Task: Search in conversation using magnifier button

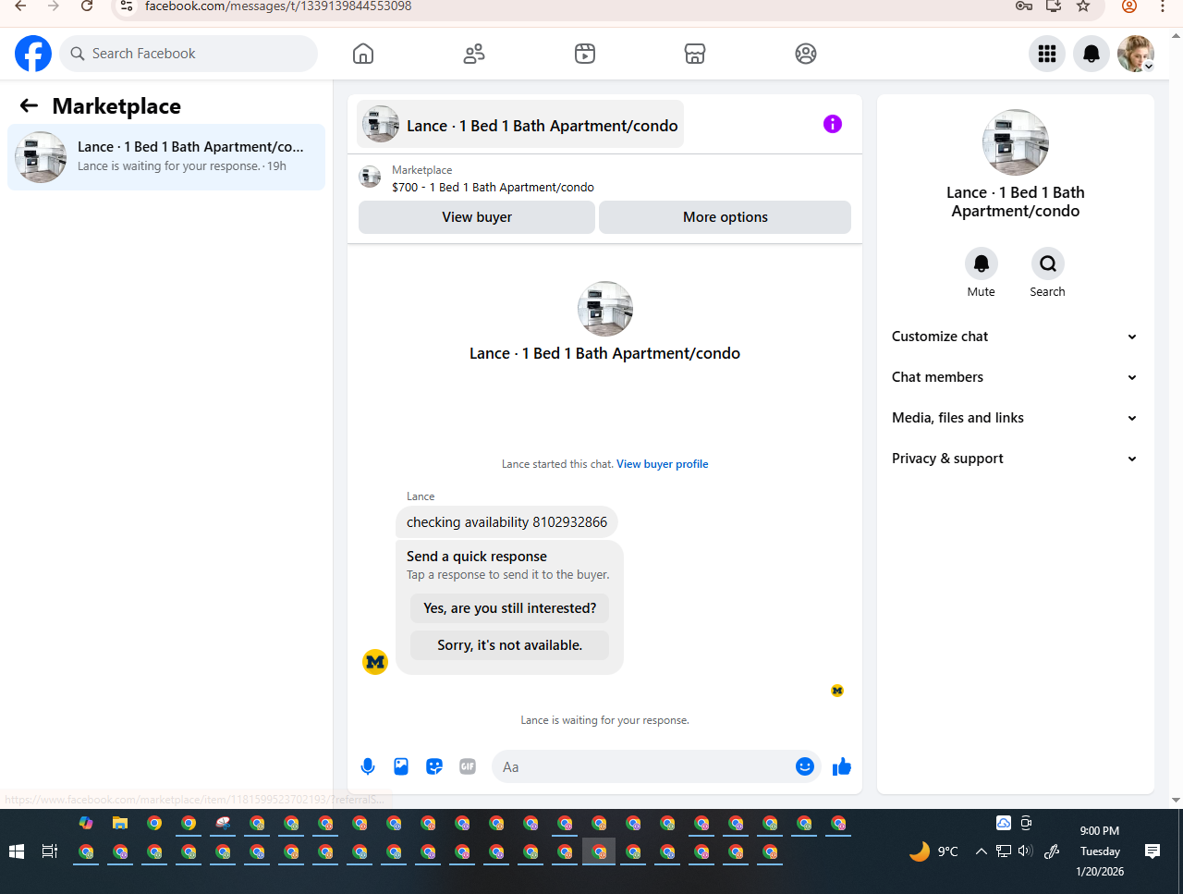Action: [x=1048, y=263]
